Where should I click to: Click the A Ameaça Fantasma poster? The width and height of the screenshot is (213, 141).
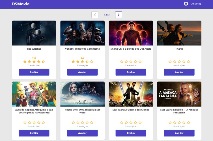[179, 94]
